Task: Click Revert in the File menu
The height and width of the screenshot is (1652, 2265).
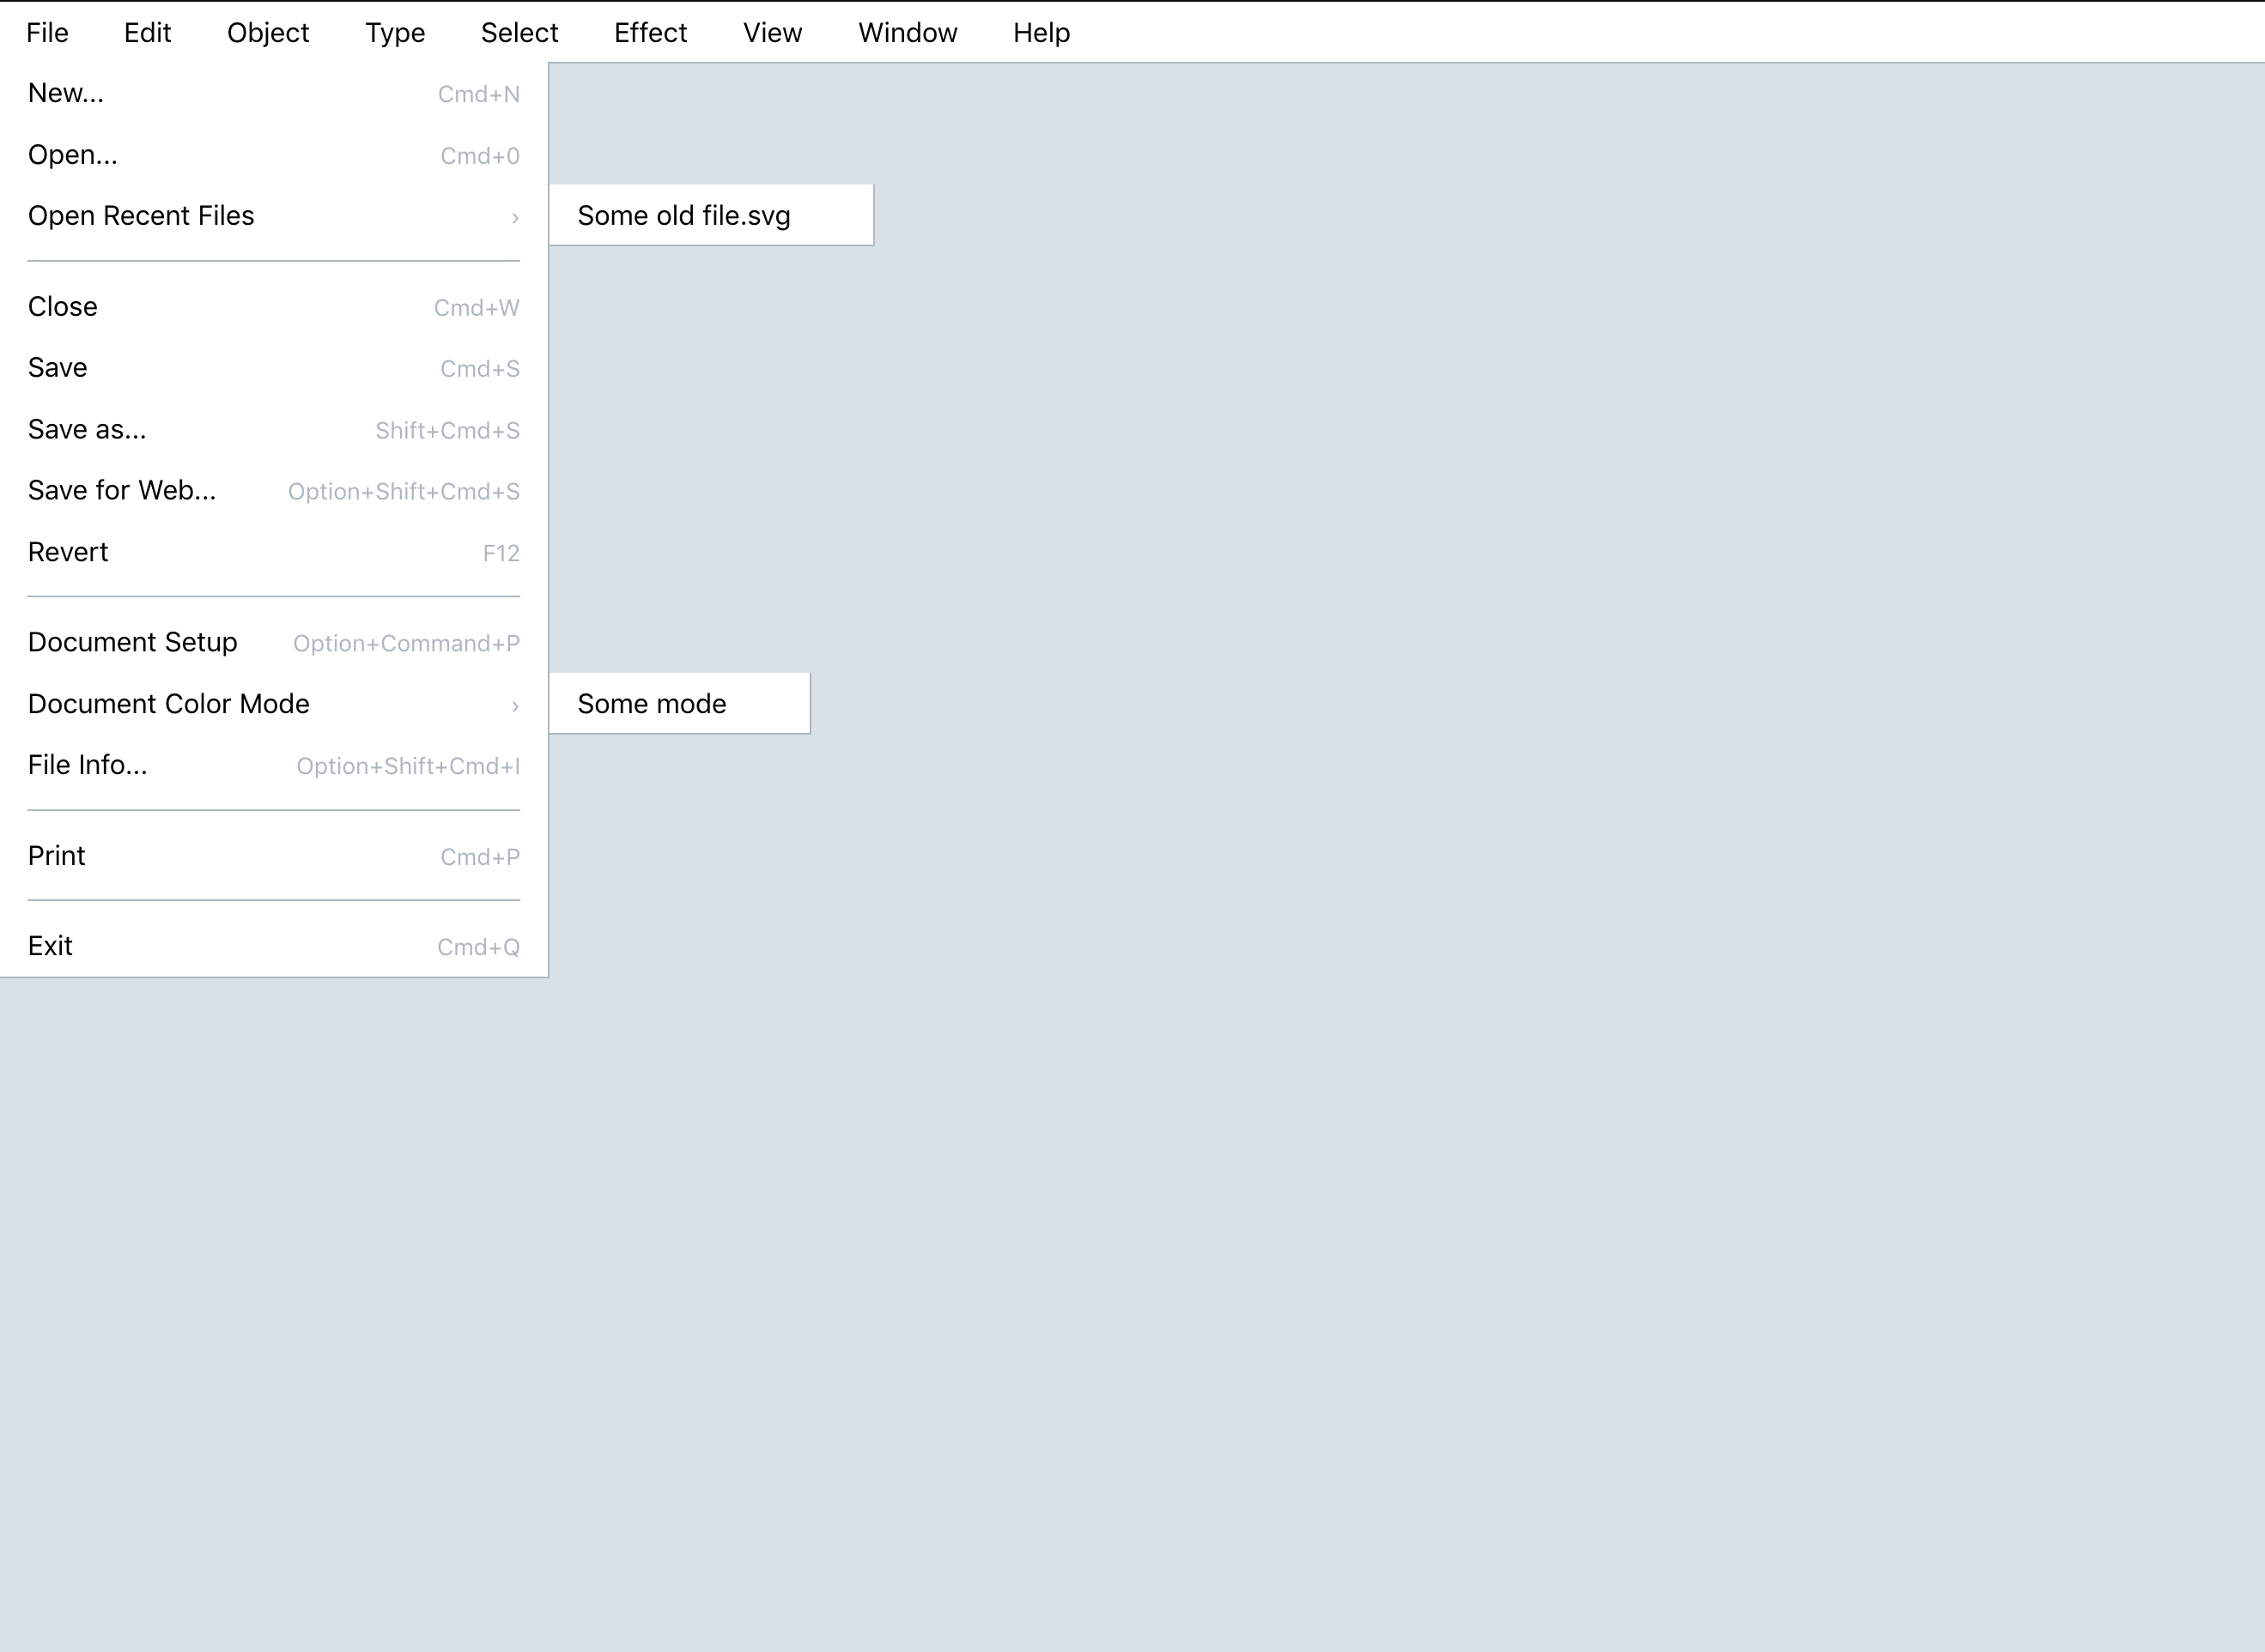Action: tap(68, 552)
